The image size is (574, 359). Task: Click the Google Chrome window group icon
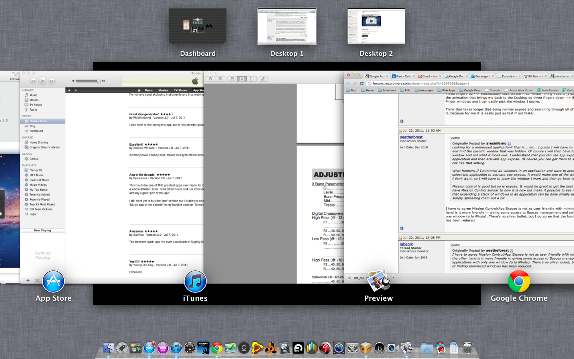[519, 281]
